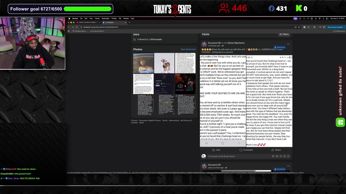Image resolution: width=346 pixels, height=194 pixels.
Task: Click the Terms footer link
Action: 165,120
